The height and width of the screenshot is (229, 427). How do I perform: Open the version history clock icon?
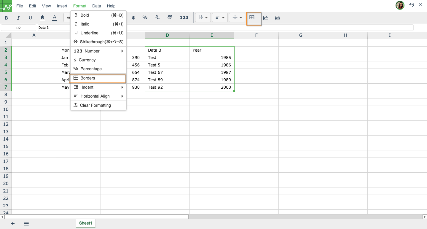tap(412, 5)
